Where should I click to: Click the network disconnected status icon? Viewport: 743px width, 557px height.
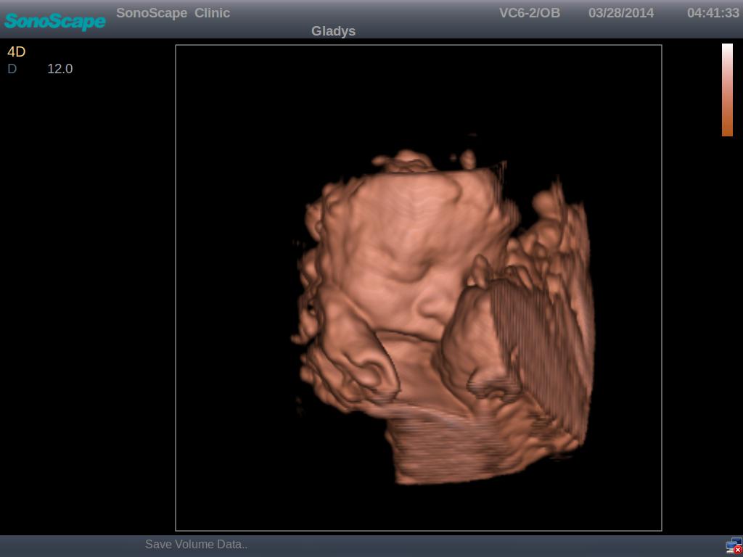click(x=734, y=545)
